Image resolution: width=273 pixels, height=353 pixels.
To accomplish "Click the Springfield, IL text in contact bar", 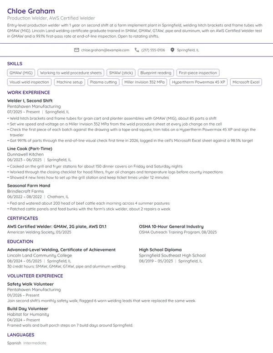I will point(188,50).
